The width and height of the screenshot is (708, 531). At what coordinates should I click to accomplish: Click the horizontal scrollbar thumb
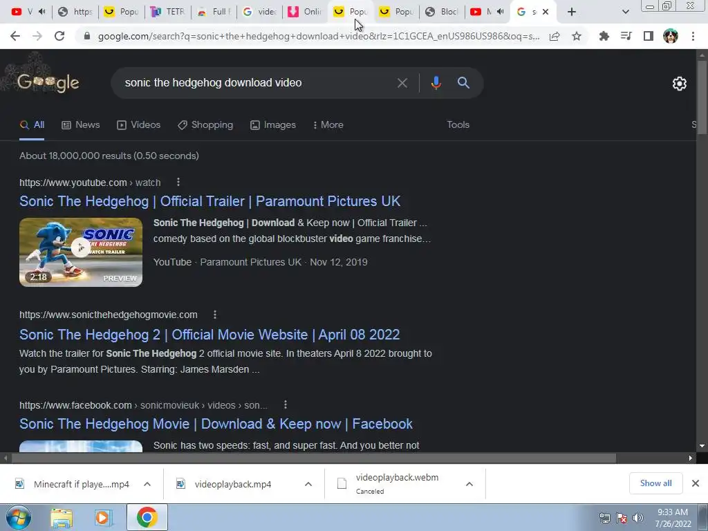pyautogui.click(x=313, y=458)
